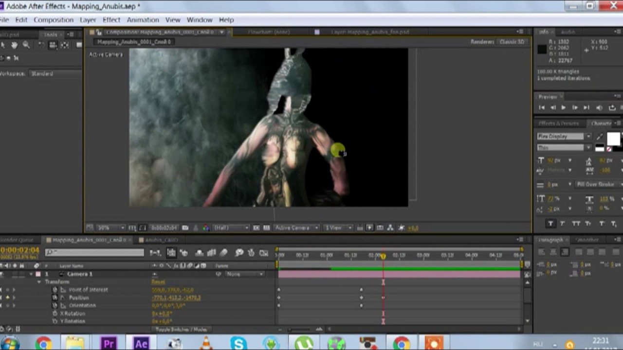Viewport: 623px width, 350px height.
Task: Take snapshot with camera icon
Action: [x=185, y=227]
